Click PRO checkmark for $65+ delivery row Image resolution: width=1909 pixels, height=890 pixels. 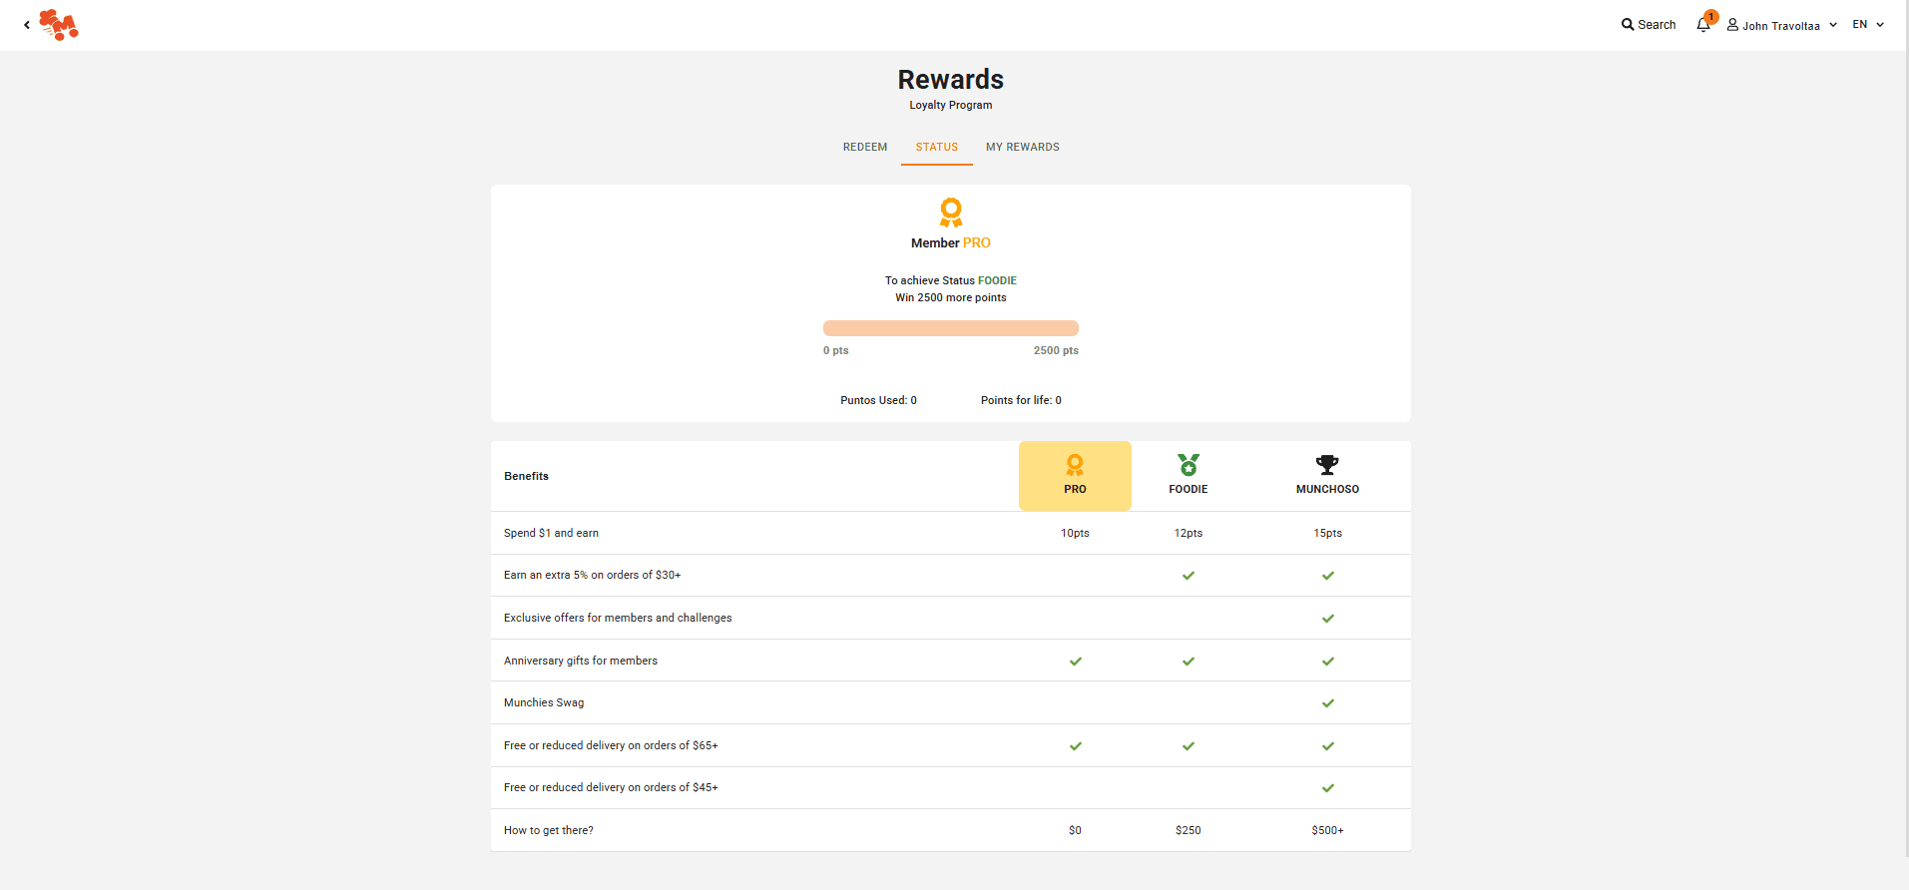pos(1076,746)
